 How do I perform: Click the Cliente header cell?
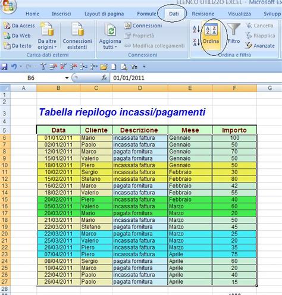pyautogui.click(x=96, y=130)
